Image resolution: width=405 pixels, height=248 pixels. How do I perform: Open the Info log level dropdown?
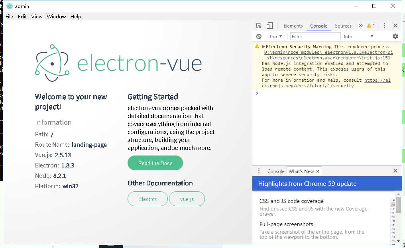[358, 36]
